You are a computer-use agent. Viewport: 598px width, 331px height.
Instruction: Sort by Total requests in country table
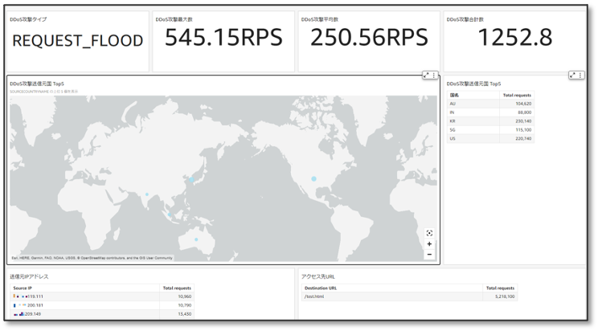tap(516, 95)
